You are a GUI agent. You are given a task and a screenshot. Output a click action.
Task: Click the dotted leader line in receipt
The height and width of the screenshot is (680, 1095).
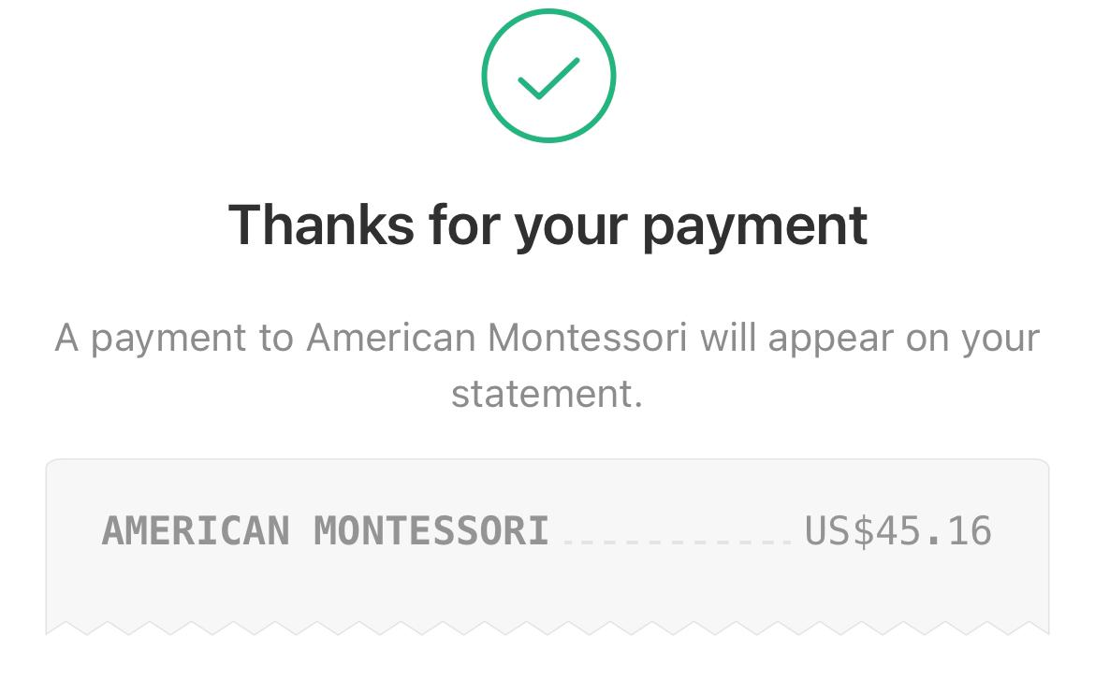[x=677, y=543]
